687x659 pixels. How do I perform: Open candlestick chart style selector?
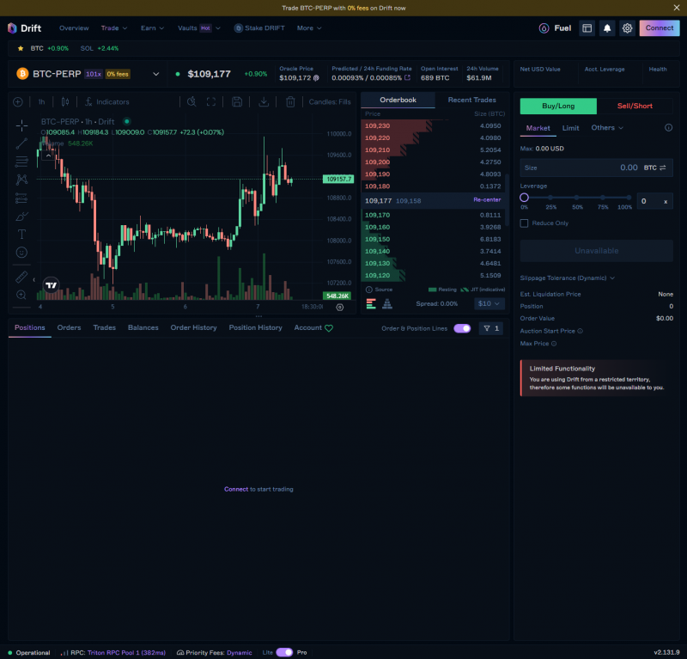point(65,101)
